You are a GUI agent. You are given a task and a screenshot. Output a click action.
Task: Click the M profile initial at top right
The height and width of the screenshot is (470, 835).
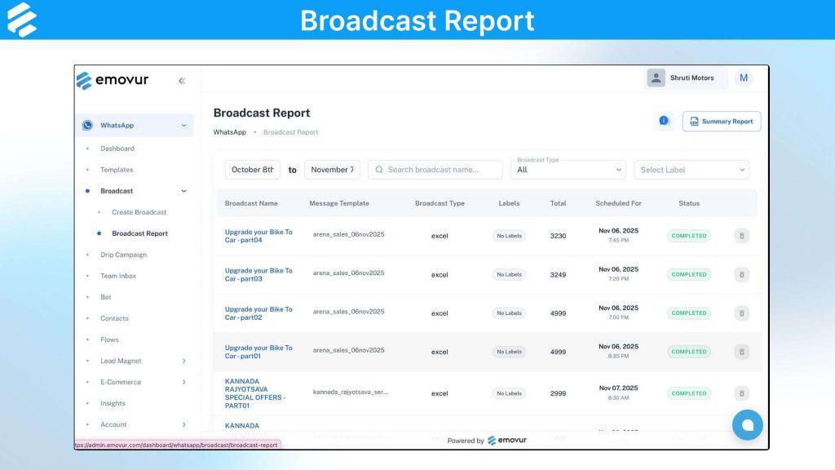click(743, 78)
